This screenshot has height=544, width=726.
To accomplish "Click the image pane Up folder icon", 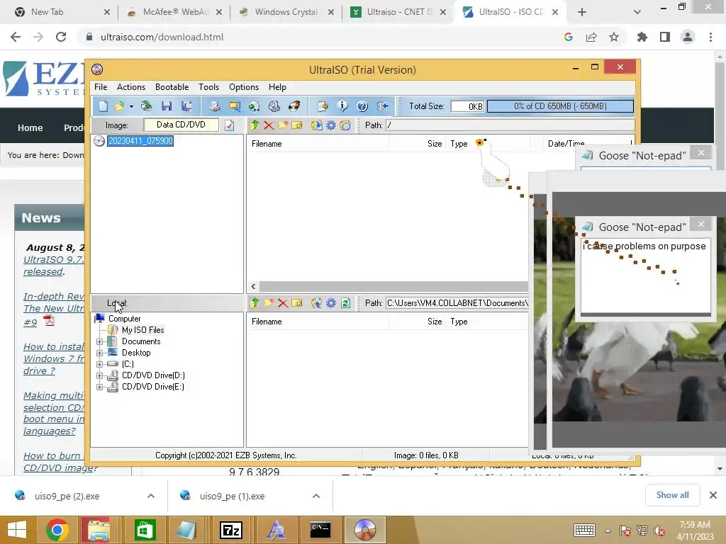I will [x=255, y=125].
